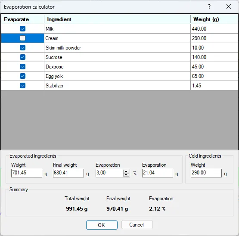This screenshot has height=236, width=239.
Task: Click the 2.12 % evaporation summary value
Action: 157,209
